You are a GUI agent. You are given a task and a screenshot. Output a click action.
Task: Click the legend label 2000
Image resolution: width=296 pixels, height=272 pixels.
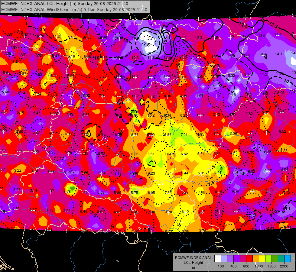[x=284, y=266]
